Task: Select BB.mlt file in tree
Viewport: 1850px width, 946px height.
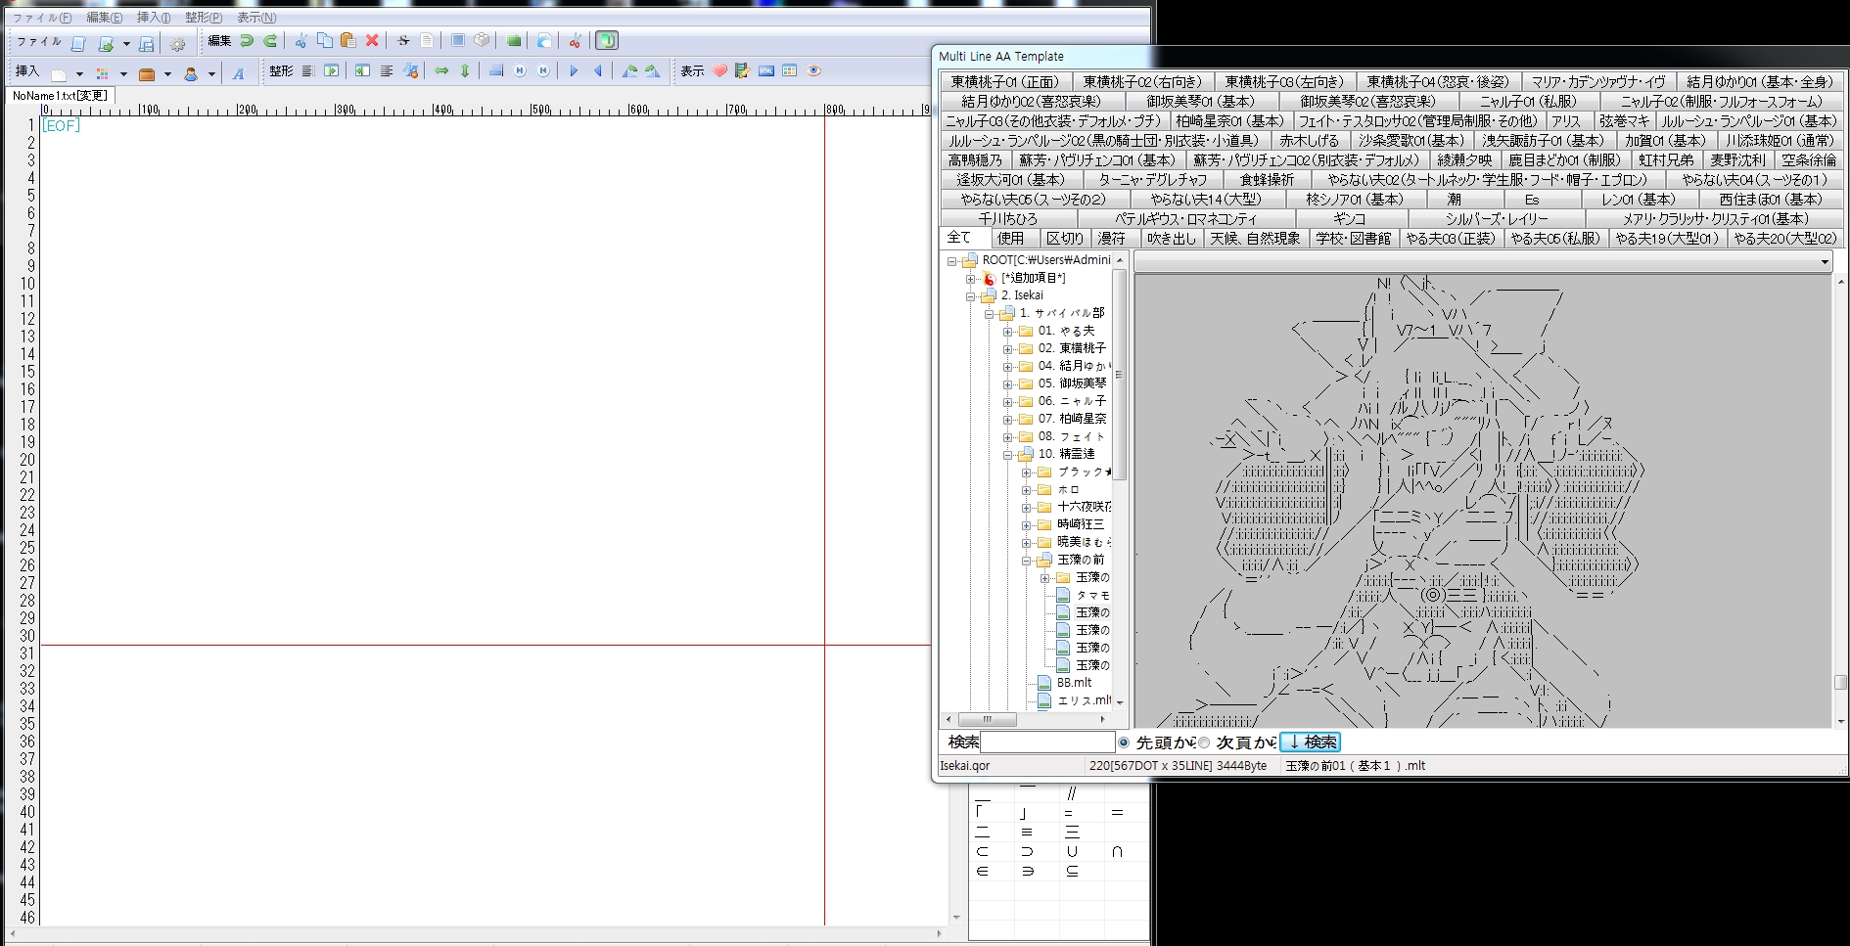Action: 1074,683
